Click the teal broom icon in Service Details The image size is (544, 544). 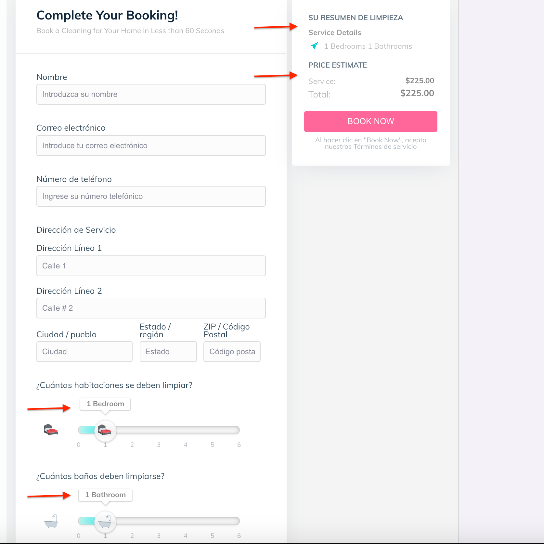click(315, 45)
